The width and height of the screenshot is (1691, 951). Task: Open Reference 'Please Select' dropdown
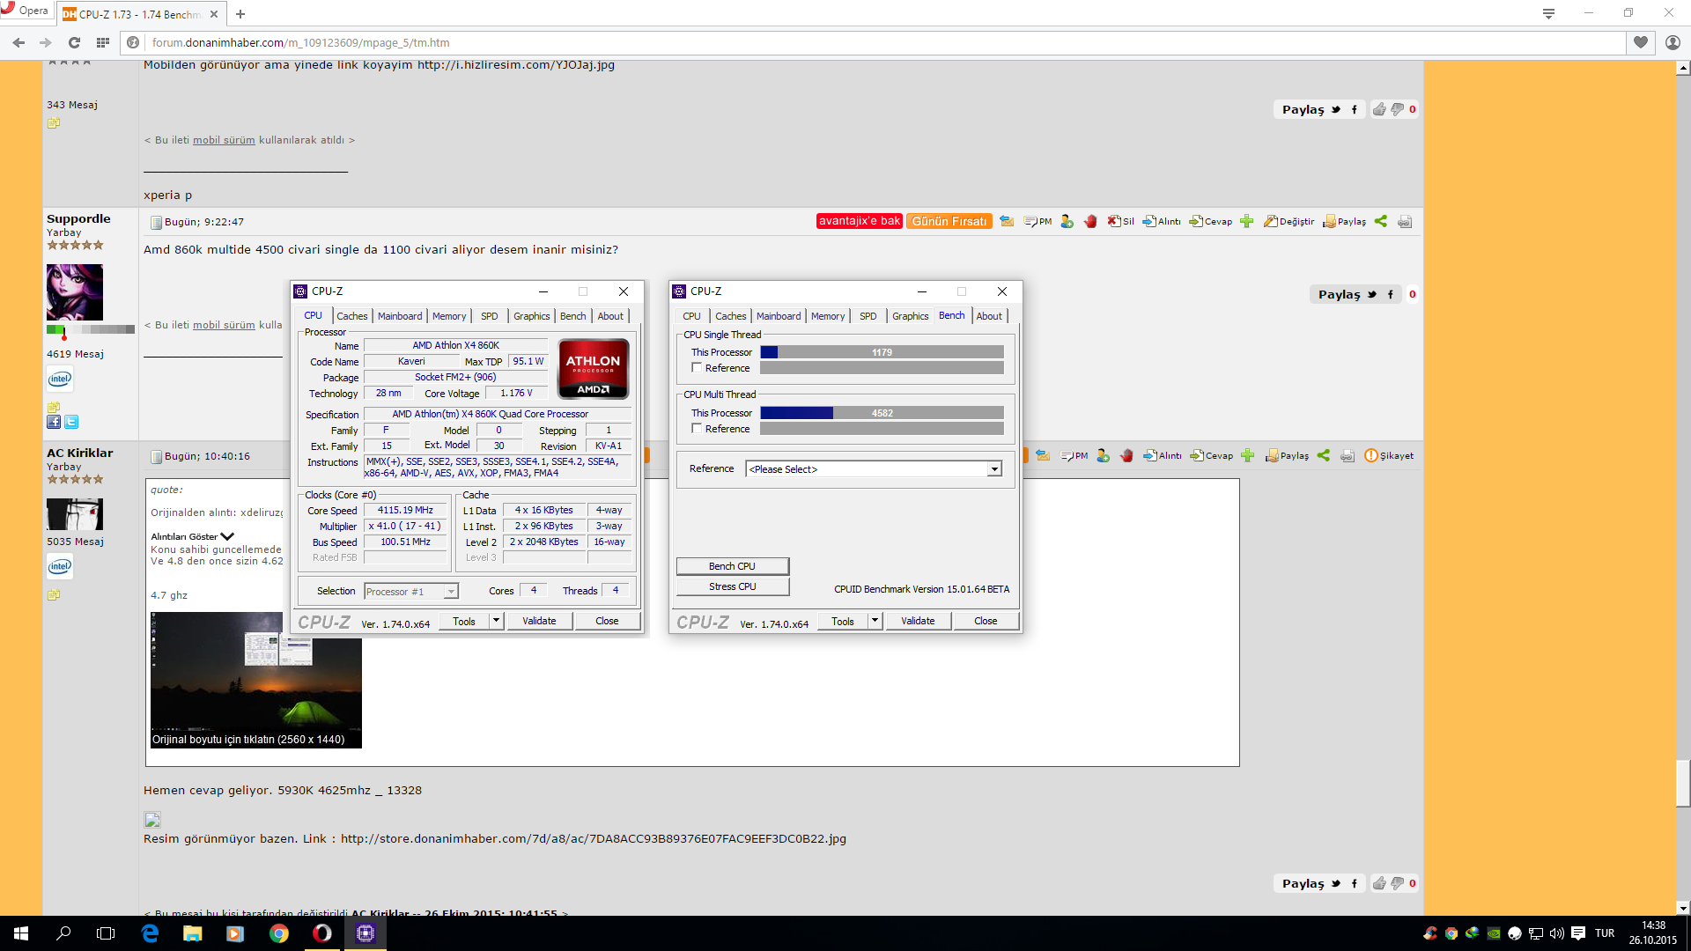click(874, 469)
